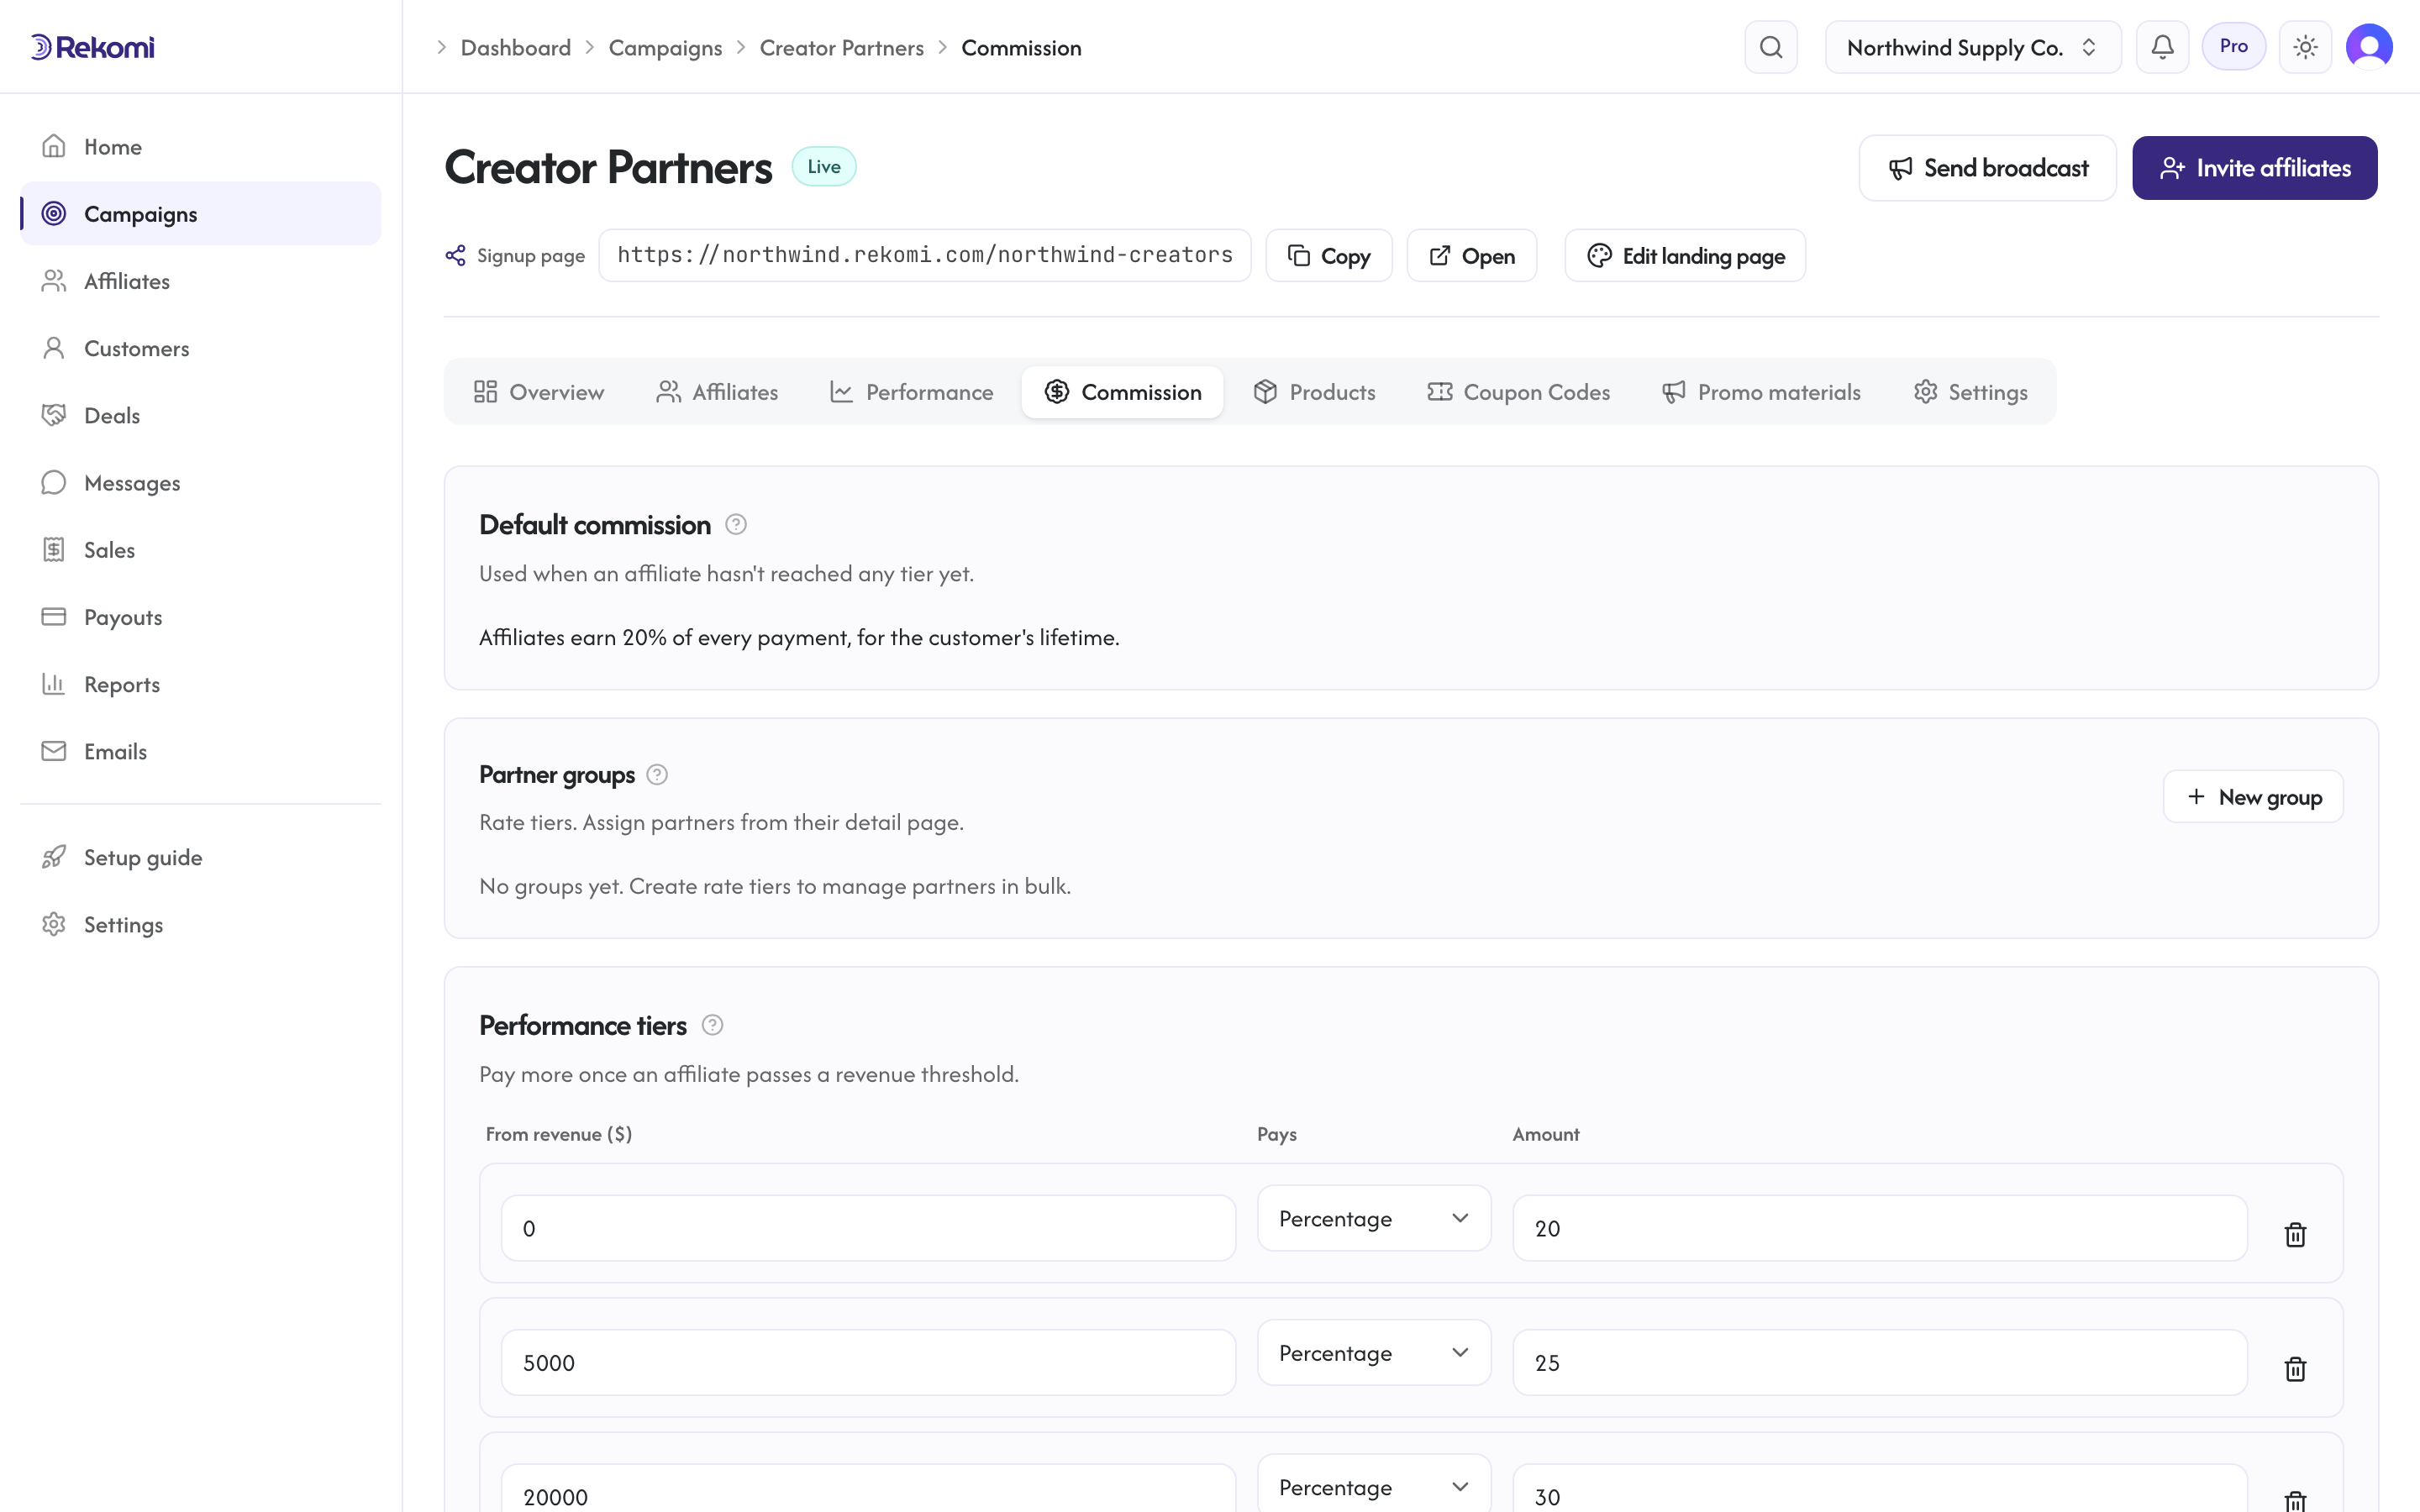
Task: Open Customers in the sidebar
Action: (200, 348)
